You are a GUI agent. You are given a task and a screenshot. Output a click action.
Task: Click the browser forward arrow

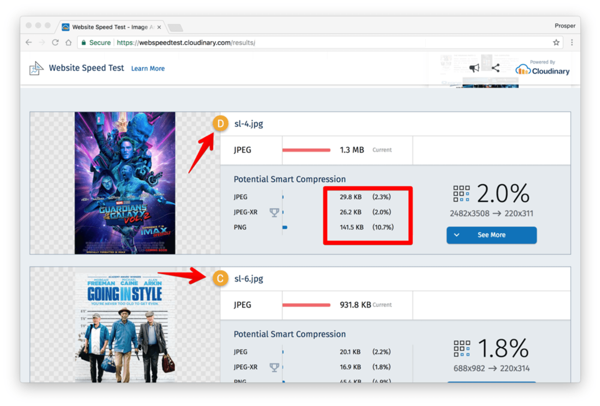(x=42, y=42)
